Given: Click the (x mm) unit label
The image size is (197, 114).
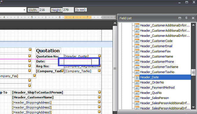Looking at the screenshot, I should (81, 10).
